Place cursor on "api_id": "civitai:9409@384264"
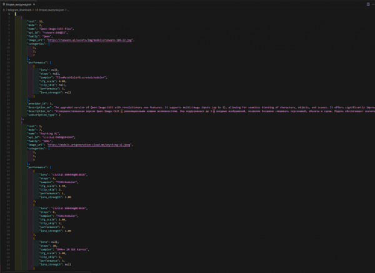This screenshot has width=375, height=273. 51,137
